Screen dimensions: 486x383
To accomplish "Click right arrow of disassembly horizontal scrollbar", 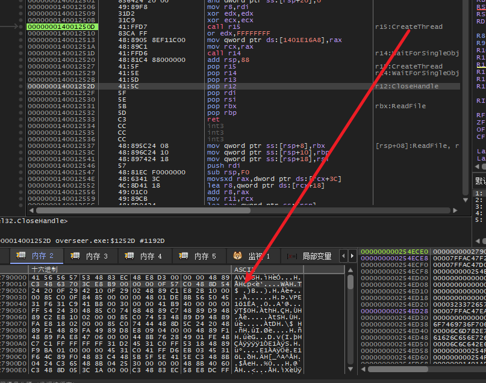I will click(455, 210).
